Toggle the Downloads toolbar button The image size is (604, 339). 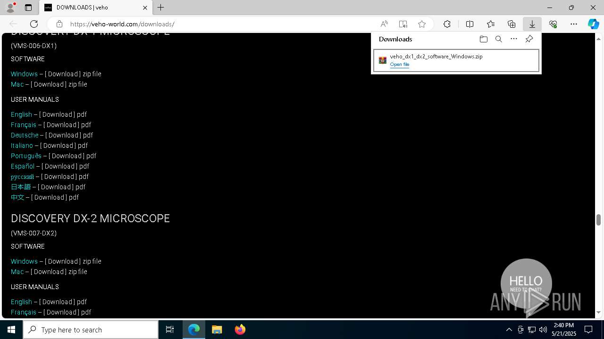click(x=532, y=24)
